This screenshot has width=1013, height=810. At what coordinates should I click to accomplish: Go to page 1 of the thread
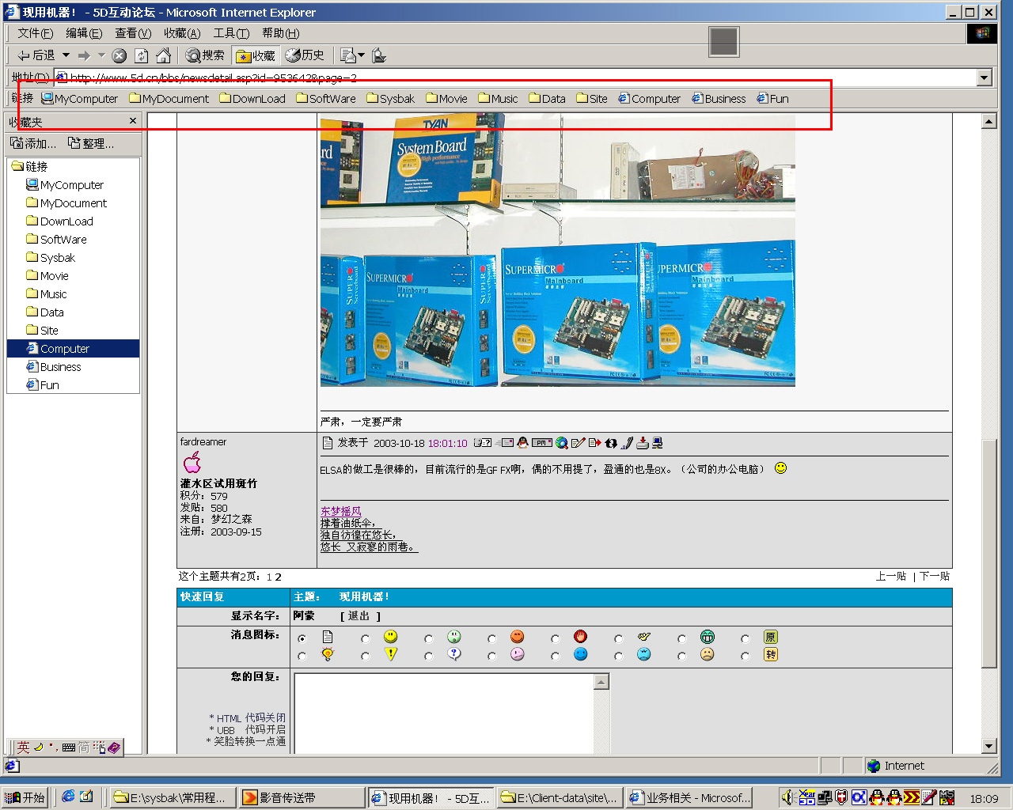pyautogui.click(x=269, y=577)
